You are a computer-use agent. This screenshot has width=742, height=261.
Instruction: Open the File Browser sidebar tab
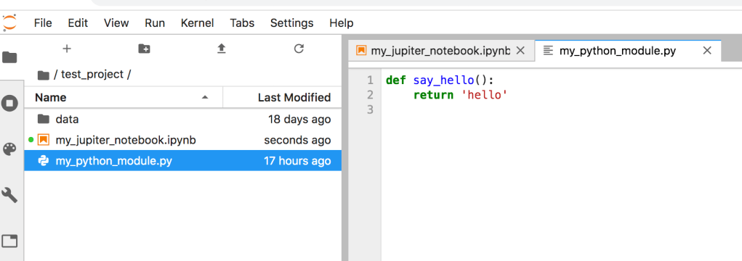[10, 57]
